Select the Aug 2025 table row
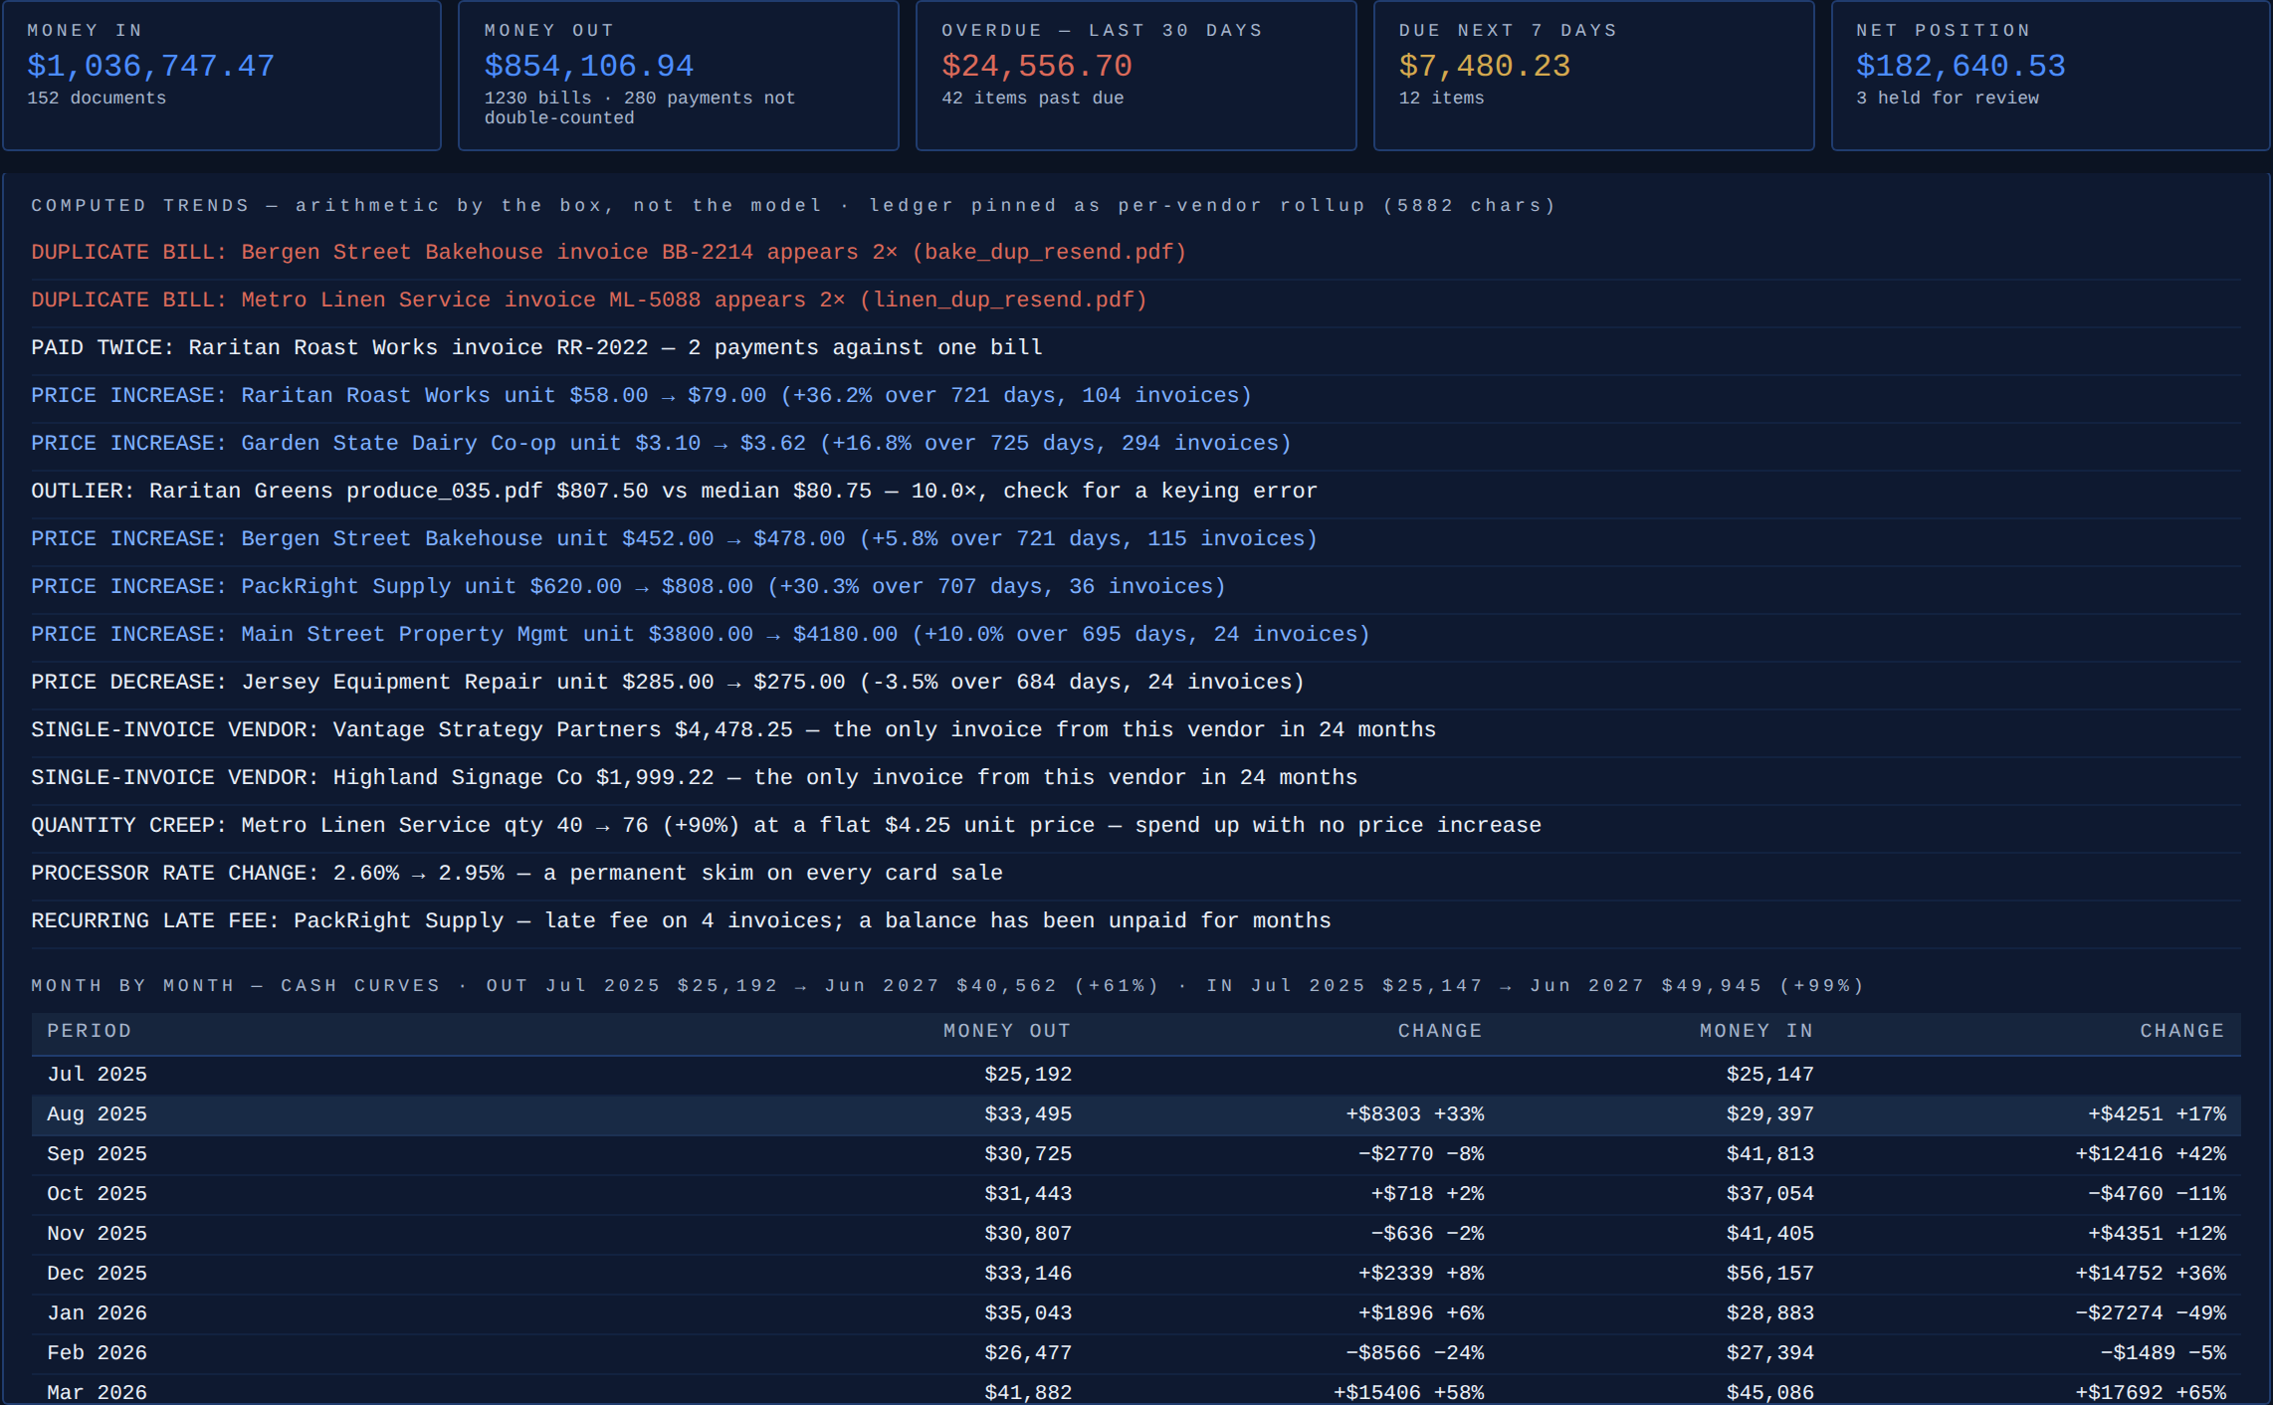 [1136, 1115]
